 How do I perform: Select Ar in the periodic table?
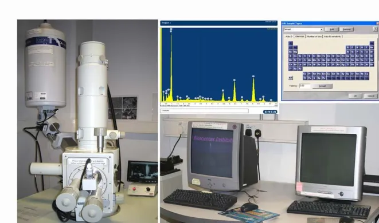(x=372, y=52)
